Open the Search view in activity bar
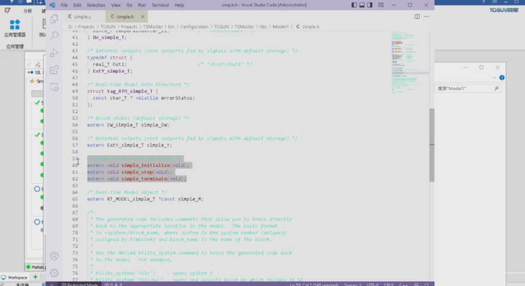Screen dimensions: 525x286 pyautogui.click(x=54, y=35)
